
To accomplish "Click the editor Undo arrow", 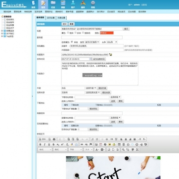I will (x=83, y=139).
